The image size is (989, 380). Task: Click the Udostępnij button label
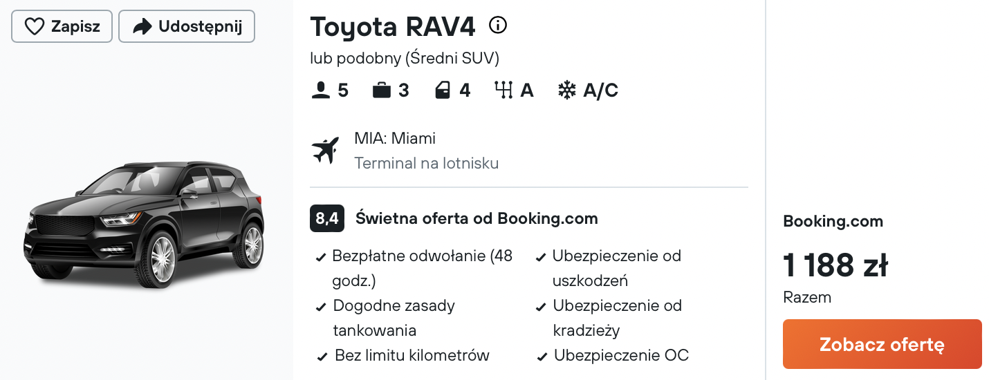coord(200,27)
